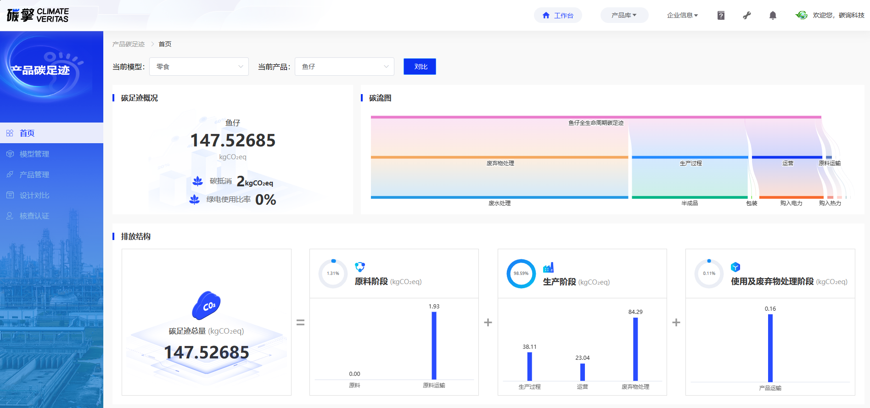The width and height of the screenshot is (870, 408).
Task: Click the Climate Veritas logo
Action: (x=38, y=15)
